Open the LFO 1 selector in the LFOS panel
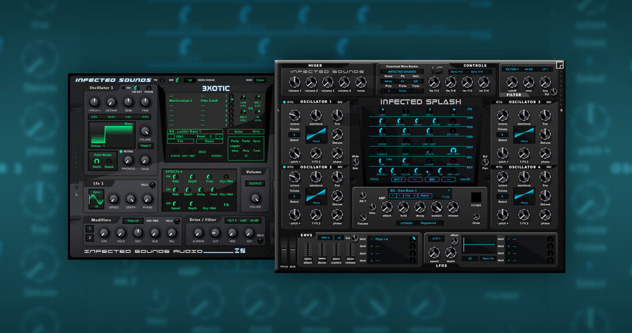 pyautogui.click(x=436, y=238)
